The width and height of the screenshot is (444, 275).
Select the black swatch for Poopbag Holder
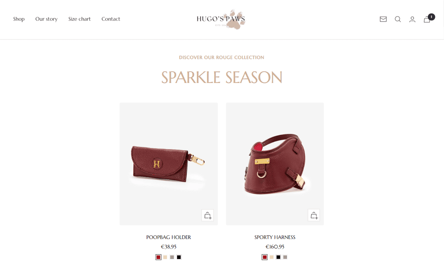point(179,257)
